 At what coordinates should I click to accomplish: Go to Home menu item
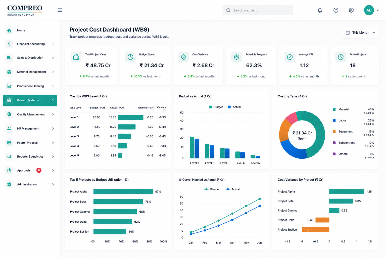click(30, 30)
